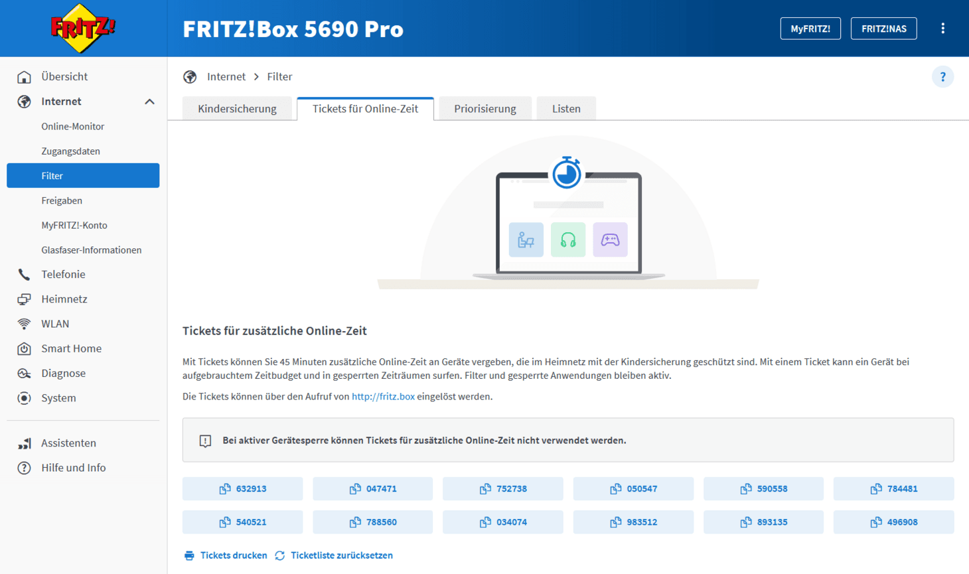Click the reset arrows icon for ticket list
969x574 pixels.
[280, 555]
